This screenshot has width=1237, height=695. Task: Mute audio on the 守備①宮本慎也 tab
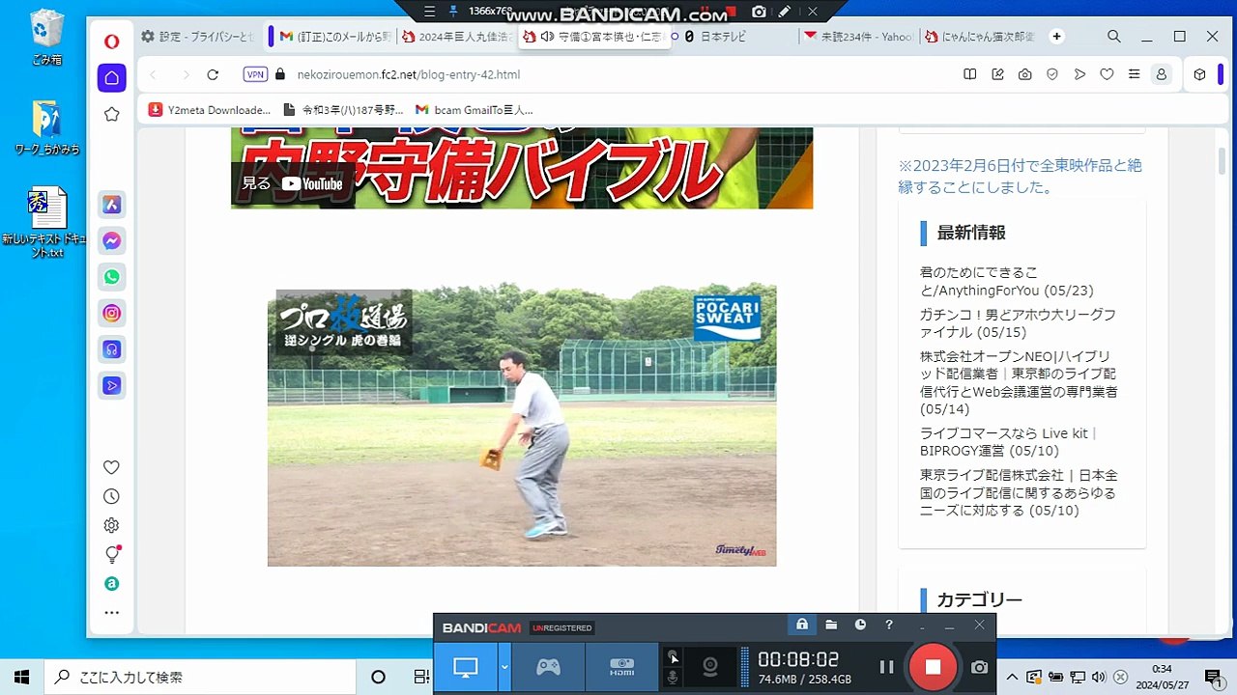point(547,37)
